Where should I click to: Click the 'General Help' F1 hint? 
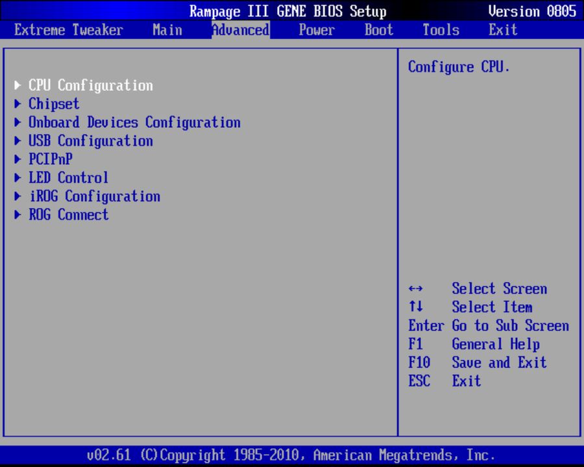pyautogui.click(x=496, y=344)
